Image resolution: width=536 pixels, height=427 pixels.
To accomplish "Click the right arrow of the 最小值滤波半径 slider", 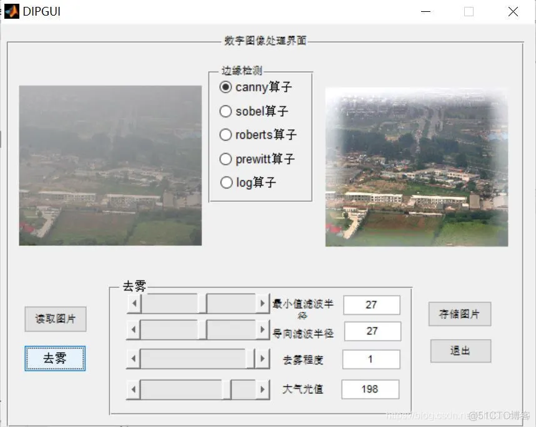I will coord(262,303).
